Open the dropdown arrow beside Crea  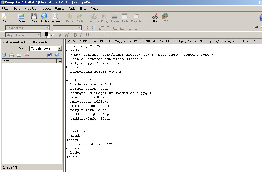(x=11, y=18)
